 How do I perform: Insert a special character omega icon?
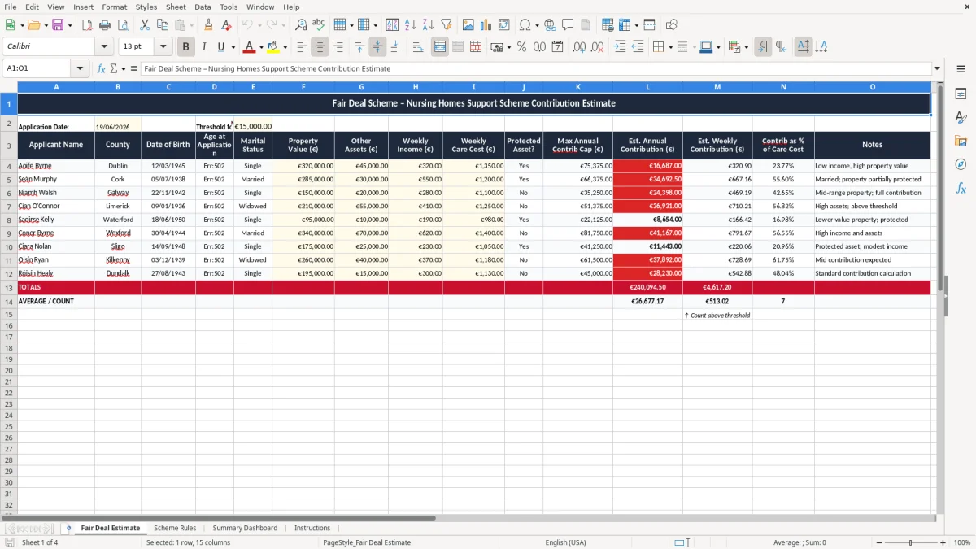click(525, 25)
